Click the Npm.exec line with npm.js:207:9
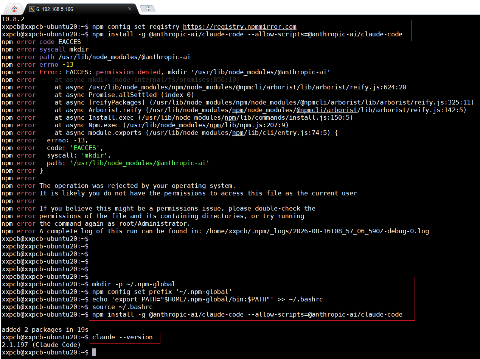The width and height of the screenshot is (480, 359). point(145,125)
